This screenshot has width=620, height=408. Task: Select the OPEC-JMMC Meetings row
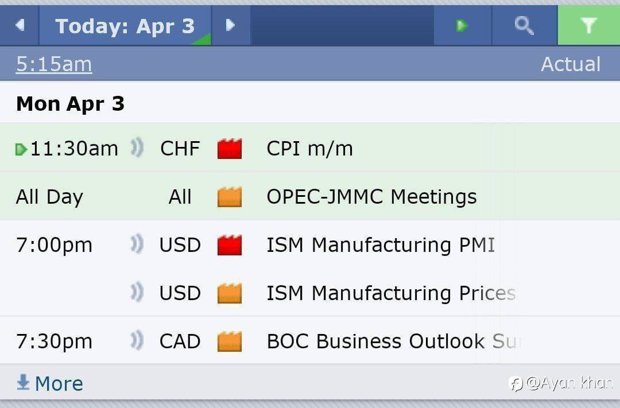tap(371, 197)
